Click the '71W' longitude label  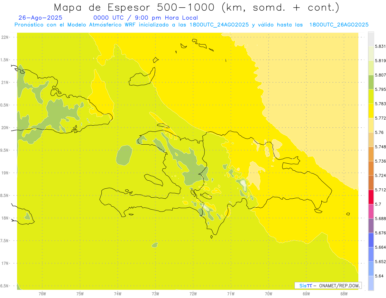[x=231, y=293]
